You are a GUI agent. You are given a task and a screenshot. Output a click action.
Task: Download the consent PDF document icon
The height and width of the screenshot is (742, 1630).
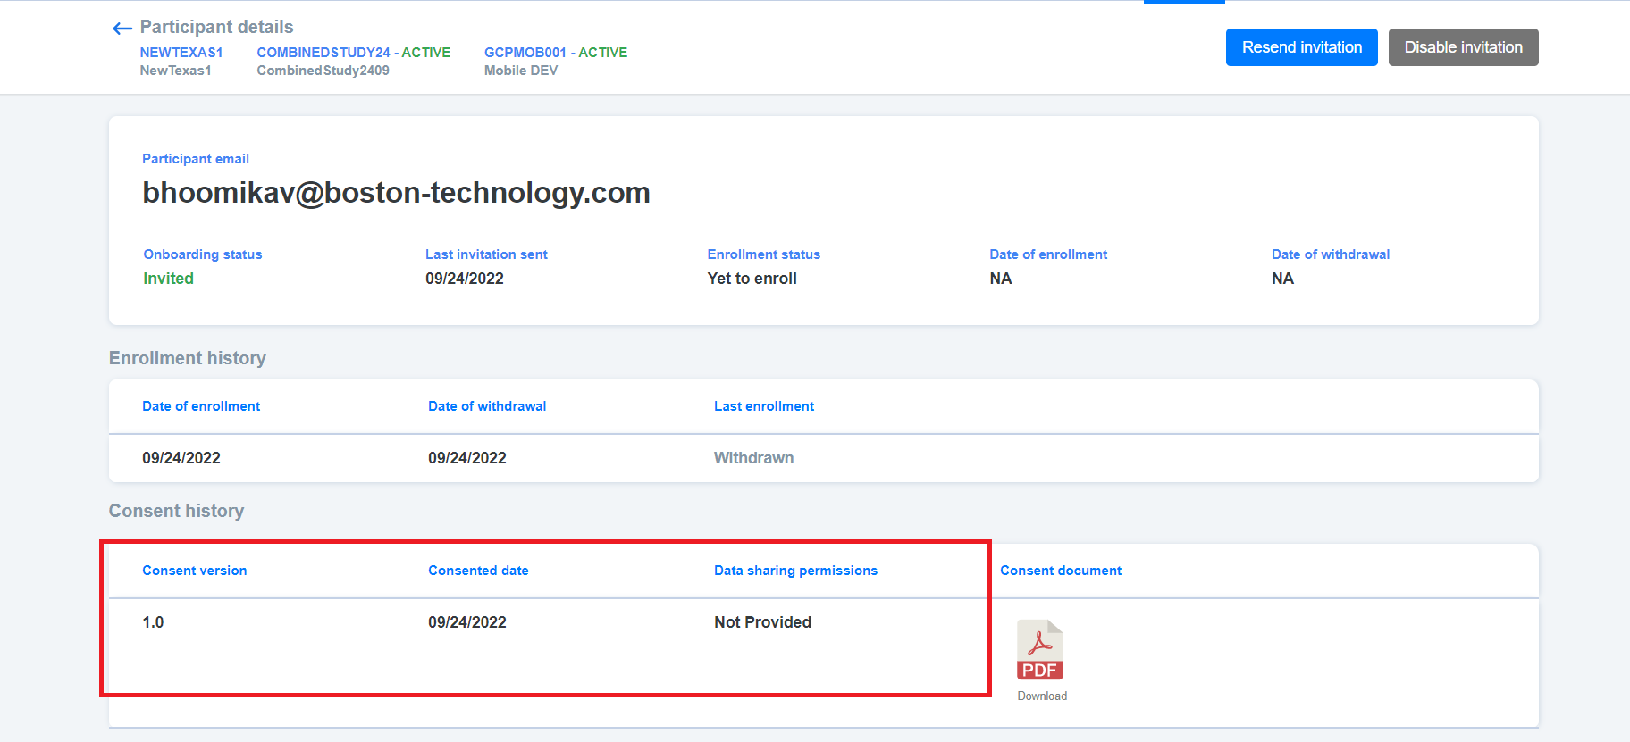(1040, 650)
